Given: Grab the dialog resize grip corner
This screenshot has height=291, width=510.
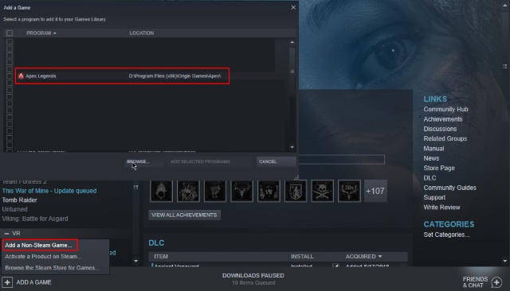Looking at the screenshot, I should click(x=296, y=178).
